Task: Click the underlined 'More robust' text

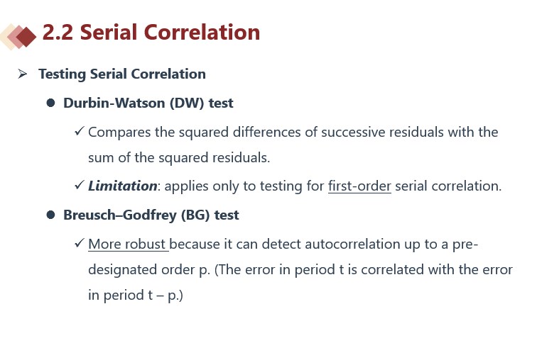Action: click(128, 244)
